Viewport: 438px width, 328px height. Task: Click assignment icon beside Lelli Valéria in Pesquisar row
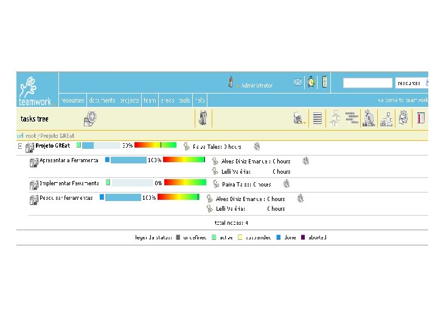coord(209,208)
